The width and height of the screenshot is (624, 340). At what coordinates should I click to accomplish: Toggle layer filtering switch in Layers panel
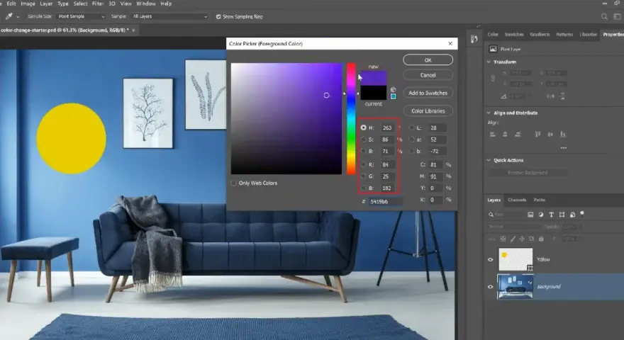pyautogui.click(x=582, y=214)
